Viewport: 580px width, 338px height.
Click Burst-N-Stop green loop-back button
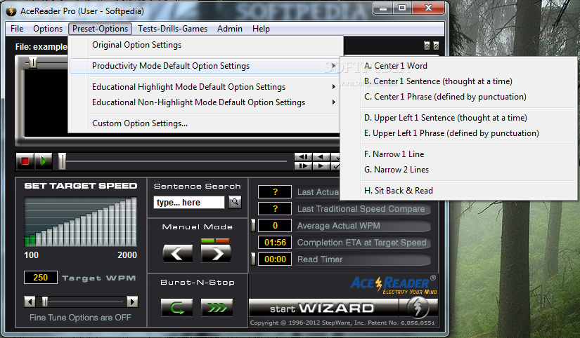(176, 307)
